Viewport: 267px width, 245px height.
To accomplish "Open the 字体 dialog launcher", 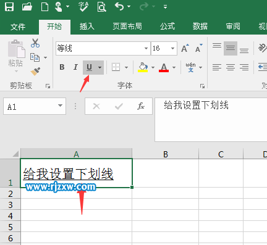I will 202,86.
